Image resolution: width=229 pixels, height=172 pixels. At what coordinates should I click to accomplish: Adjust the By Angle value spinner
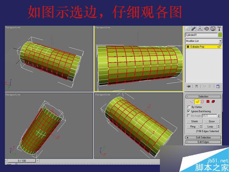point(218,116)
